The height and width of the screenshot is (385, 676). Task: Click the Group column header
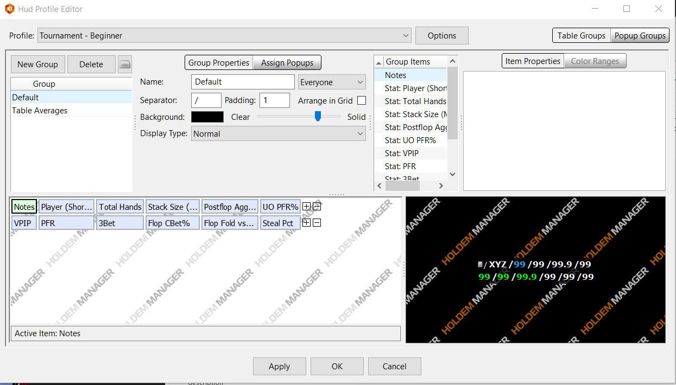pos(71,84)
